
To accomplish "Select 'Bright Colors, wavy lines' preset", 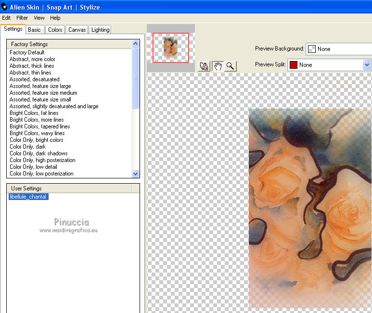I will pos(37,133).
